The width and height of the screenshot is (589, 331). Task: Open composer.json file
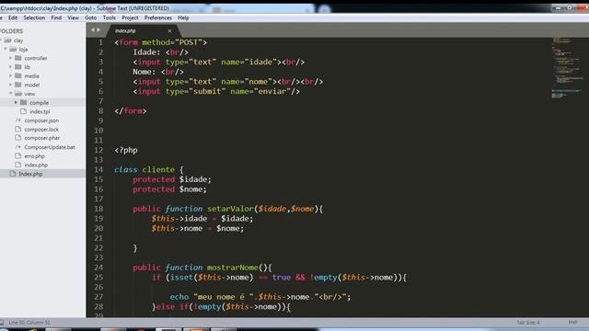coord(41,120)
